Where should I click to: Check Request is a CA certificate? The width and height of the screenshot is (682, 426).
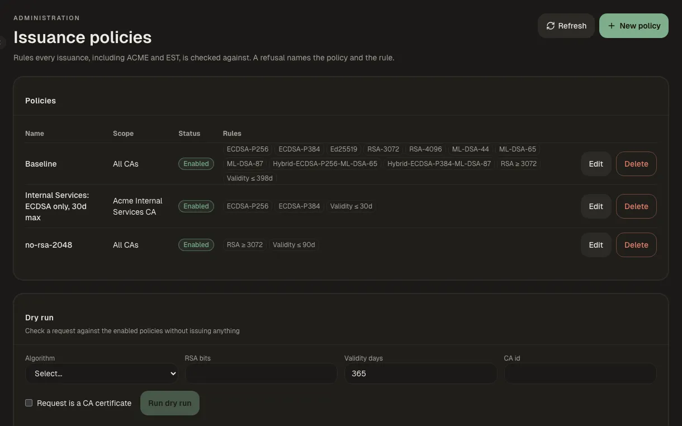29,403
